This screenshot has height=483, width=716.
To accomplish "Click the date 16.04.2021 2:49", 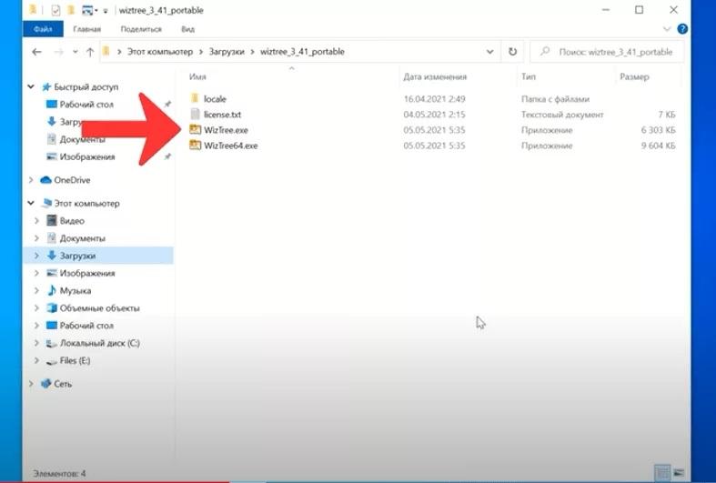I will [434, 98].
